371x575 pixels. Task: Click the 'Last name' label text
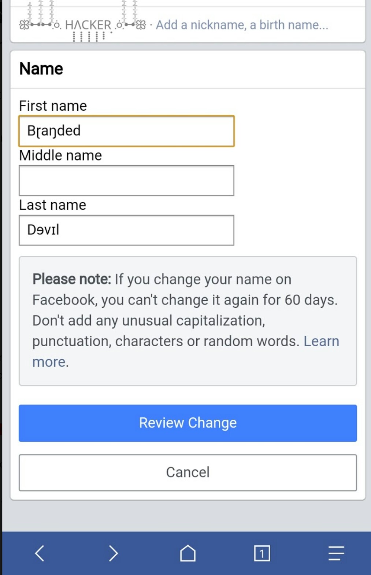52,205
